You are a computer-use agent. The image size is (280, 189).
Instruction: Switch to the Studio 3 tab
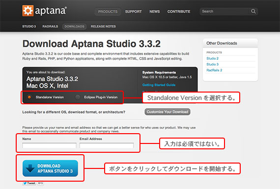click(x=29, y=26)
